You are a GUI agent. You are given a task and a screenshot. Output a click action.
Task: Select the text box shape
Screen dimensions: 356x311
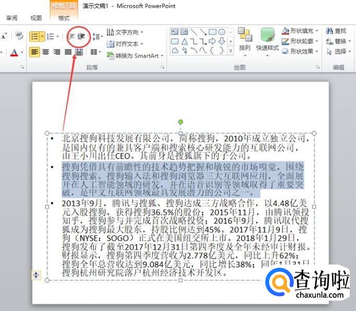175,32
